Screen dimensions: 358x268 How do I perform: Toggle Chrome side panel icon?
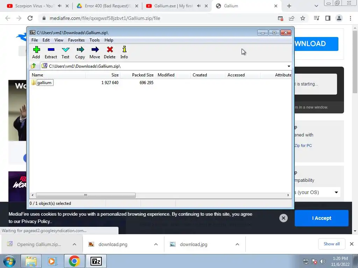tap(328, 18)
